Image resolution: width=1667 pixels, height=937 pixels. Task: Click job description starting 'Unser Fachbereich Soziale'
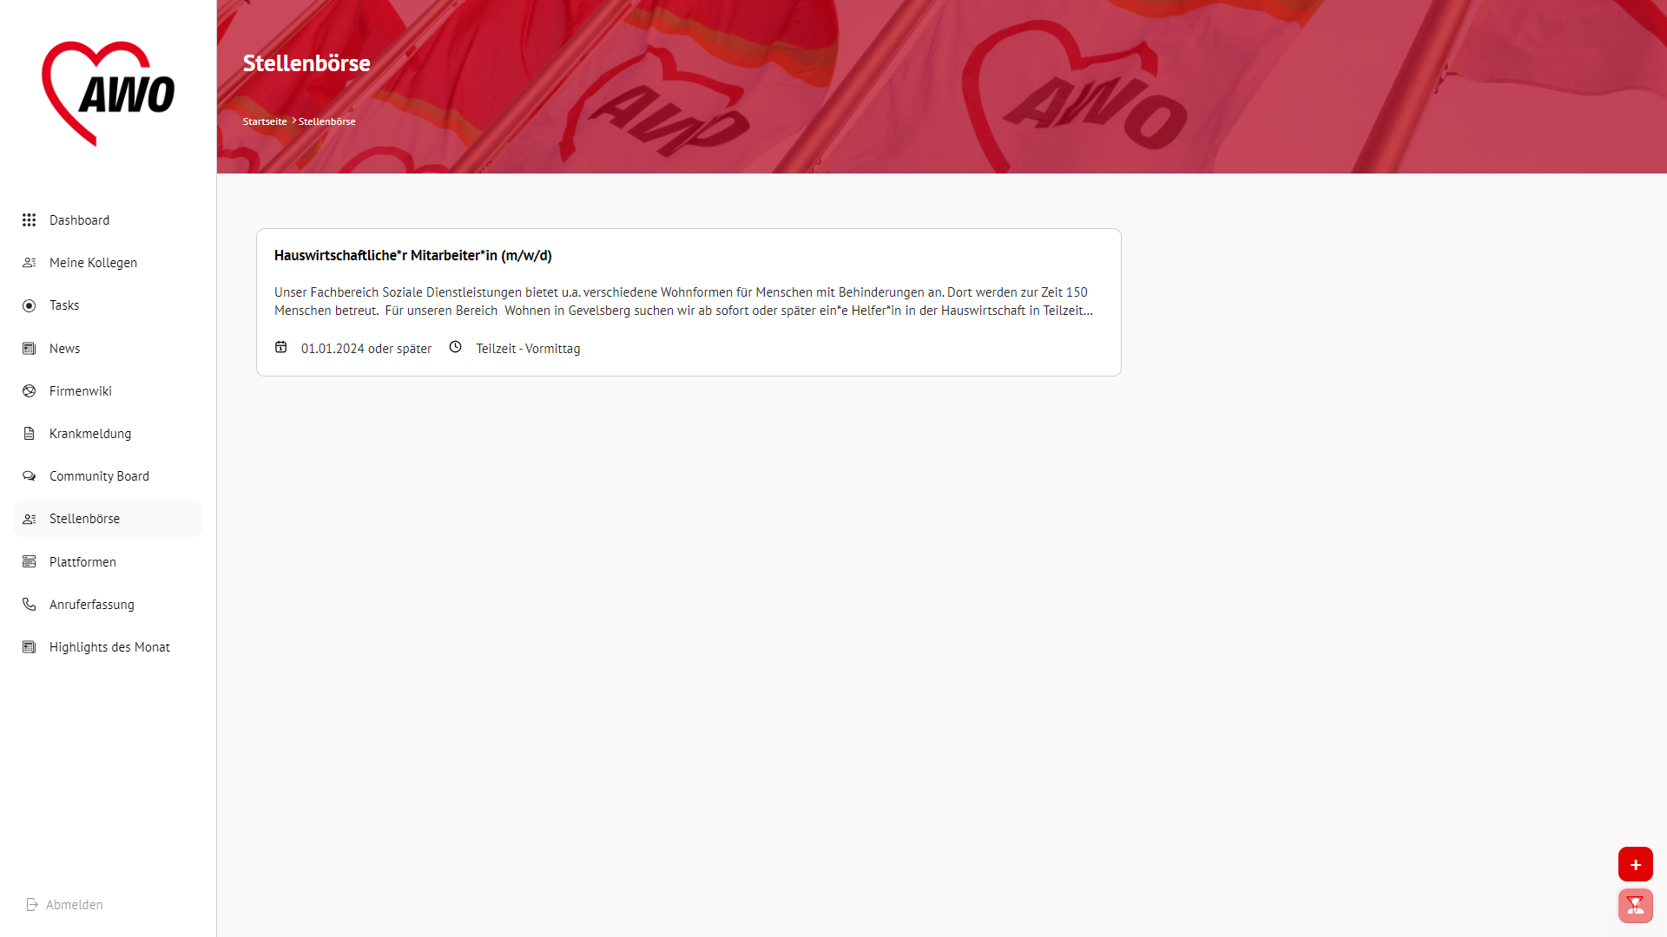(684, 301)
